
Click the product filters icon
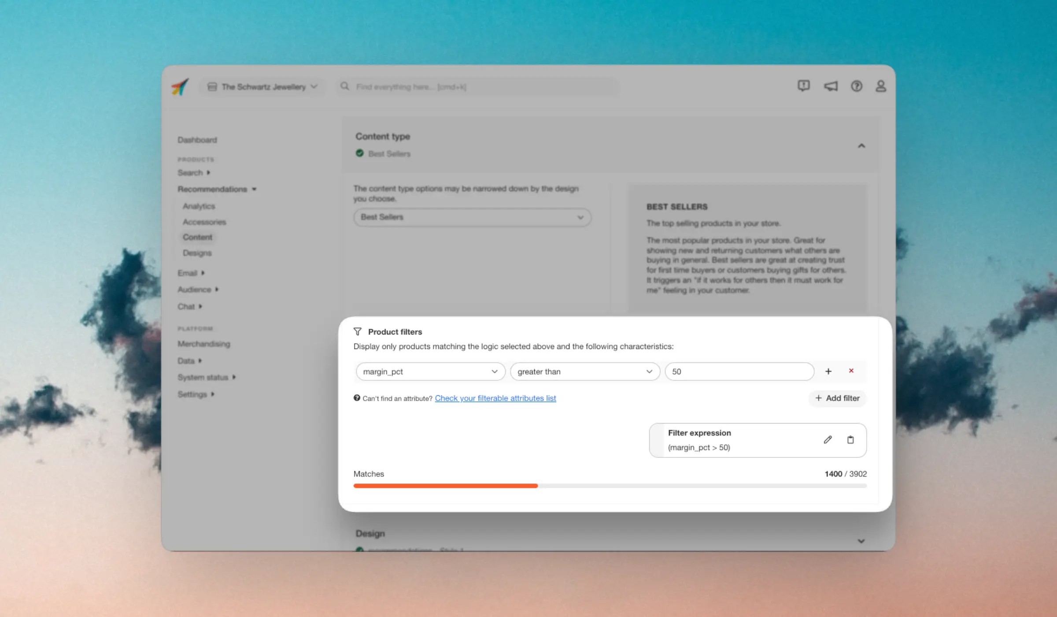(358, 331)
